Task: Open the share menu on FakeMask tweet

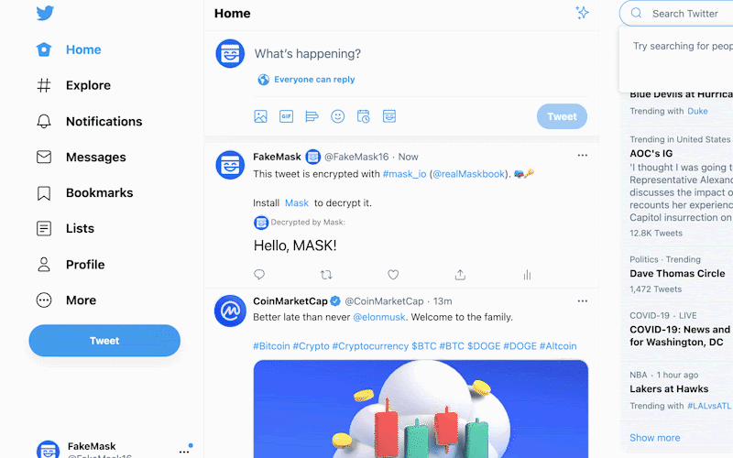Action: coord(460,274)
